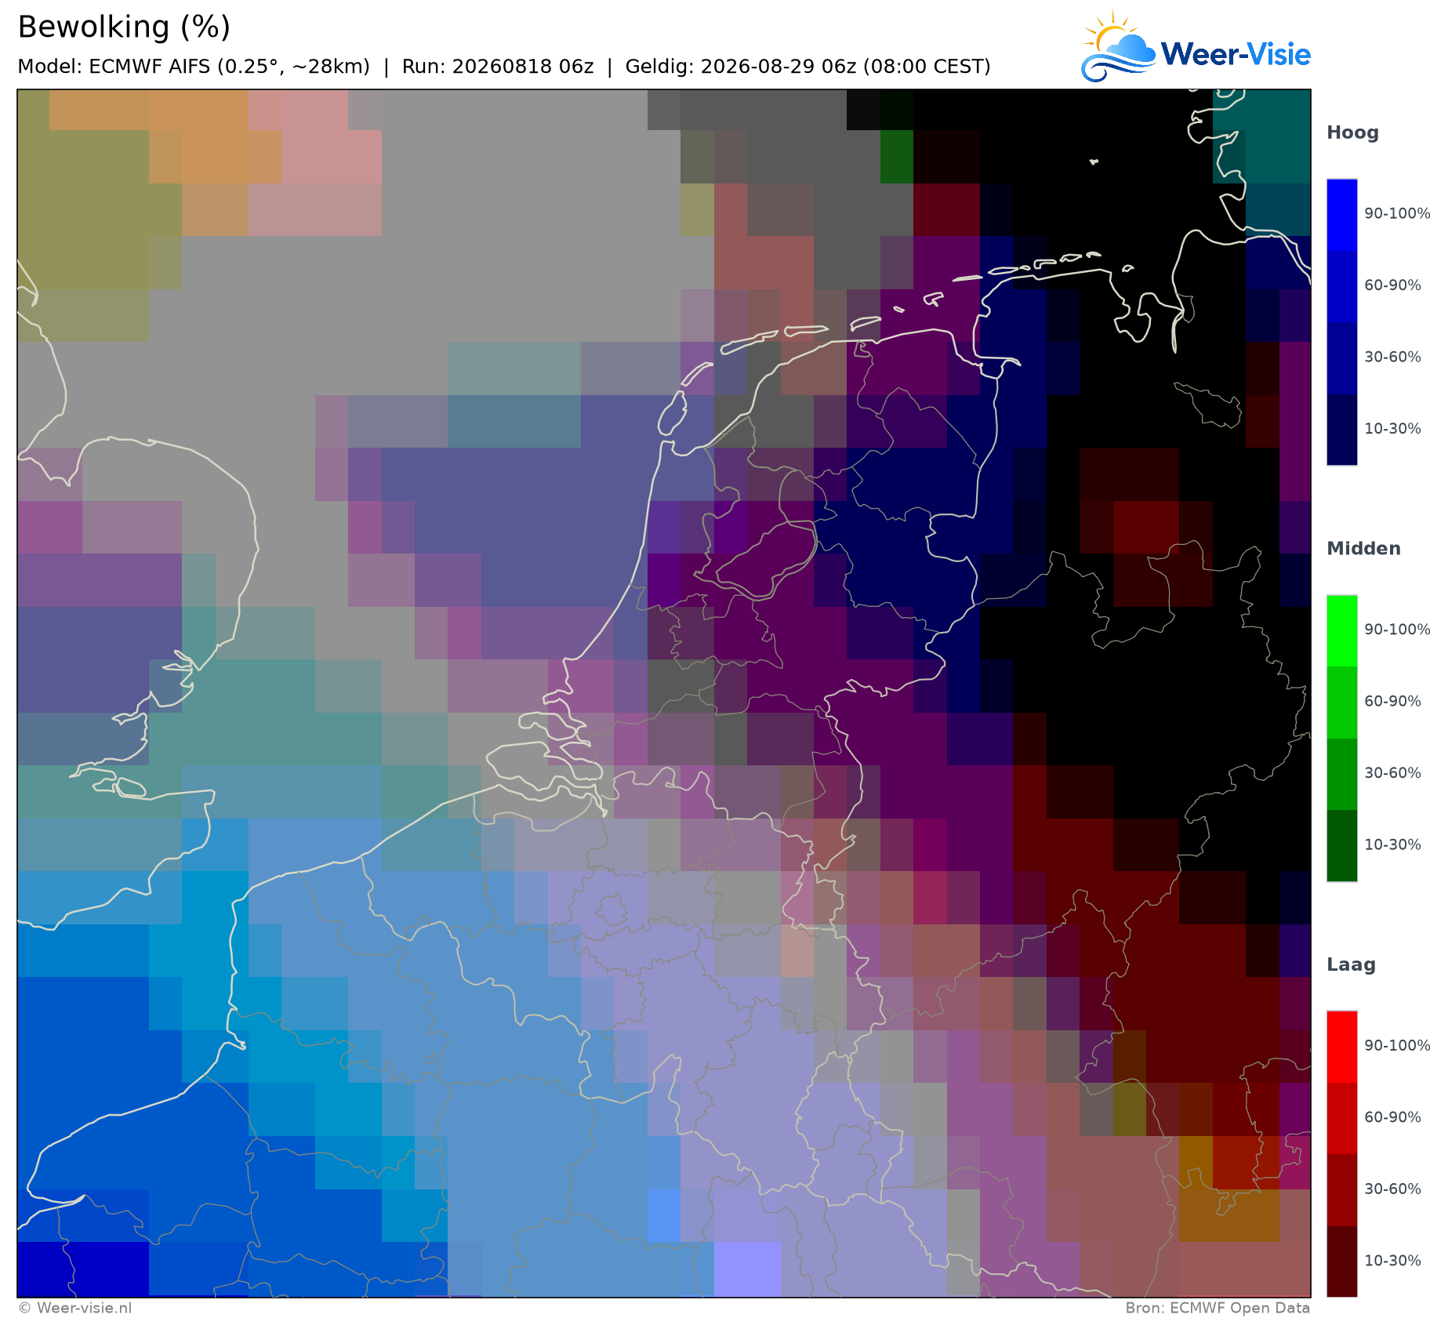Select the Laag 60-90% red swatch
The height and width of the screenshot is (1318, 1430).
[x=1341, y=1118]
